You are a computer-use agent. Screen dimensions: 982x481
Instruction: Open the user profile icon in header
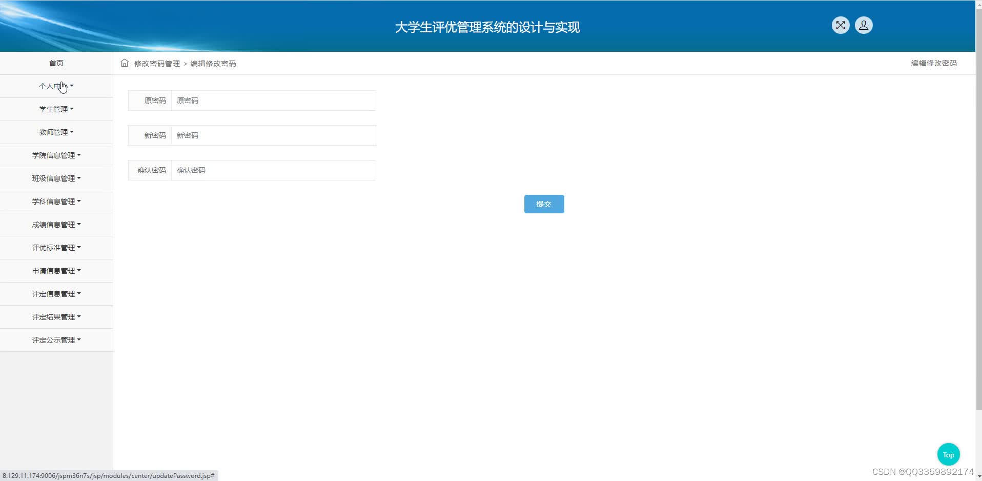(864, 25)
